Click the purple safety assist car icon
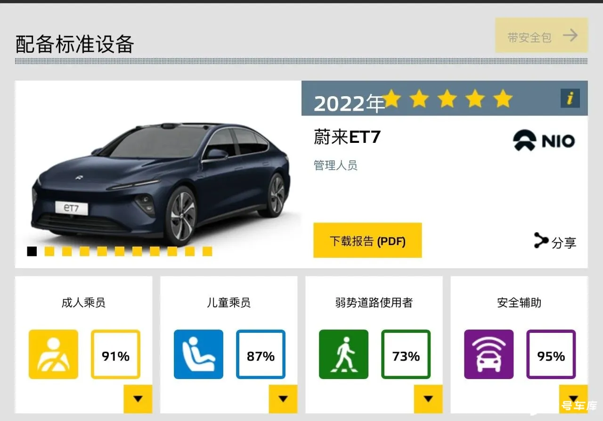The width and height of the screenshot is (603, 421). [489, 354]
